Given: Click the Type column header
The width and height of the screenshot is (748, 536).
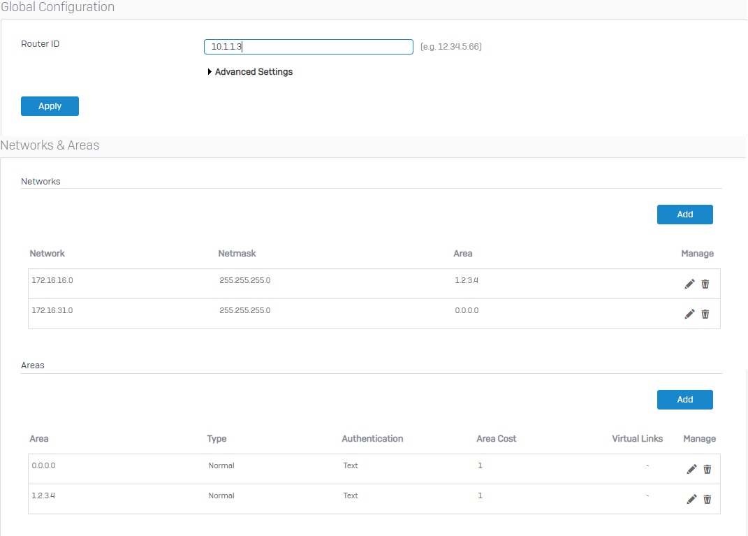Looking at the screenshot, I should (x=217, y=439).
